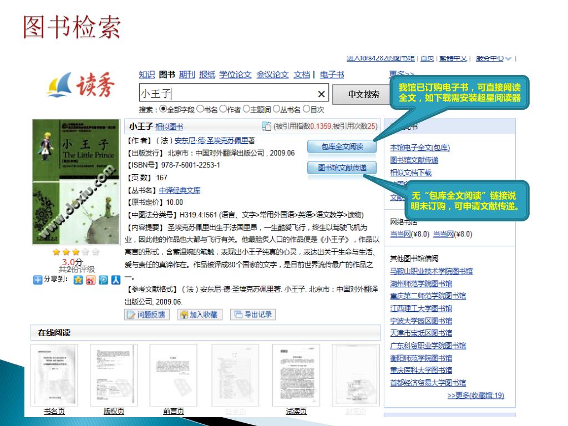This screenshot has height=426, width=568.
Task: Open 重庆第二师范学院图书馆 link
Action: 428,296
